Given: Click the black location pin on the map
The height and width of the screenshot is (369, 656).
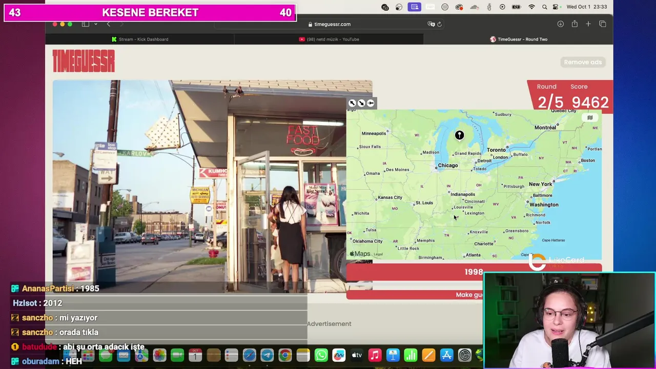Looking at the screenshot, I should click(459, 135).
